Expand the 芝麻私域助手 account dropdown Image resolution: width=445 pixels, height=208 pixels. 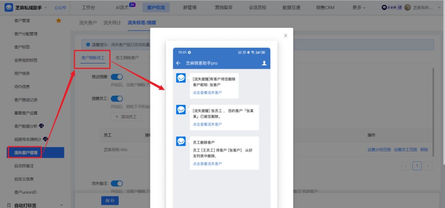point(46,8)
